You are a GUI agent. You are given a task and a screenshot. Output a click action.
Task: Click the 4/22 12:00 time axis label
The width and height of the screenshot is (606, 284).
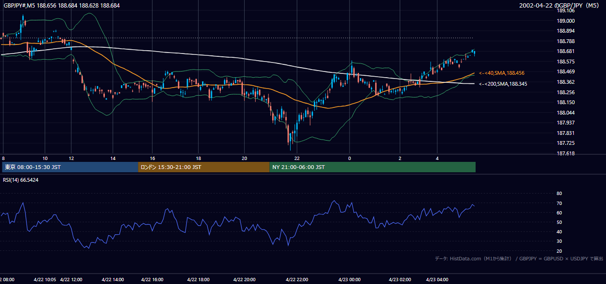pyautogui.click(x=71, y=280)
